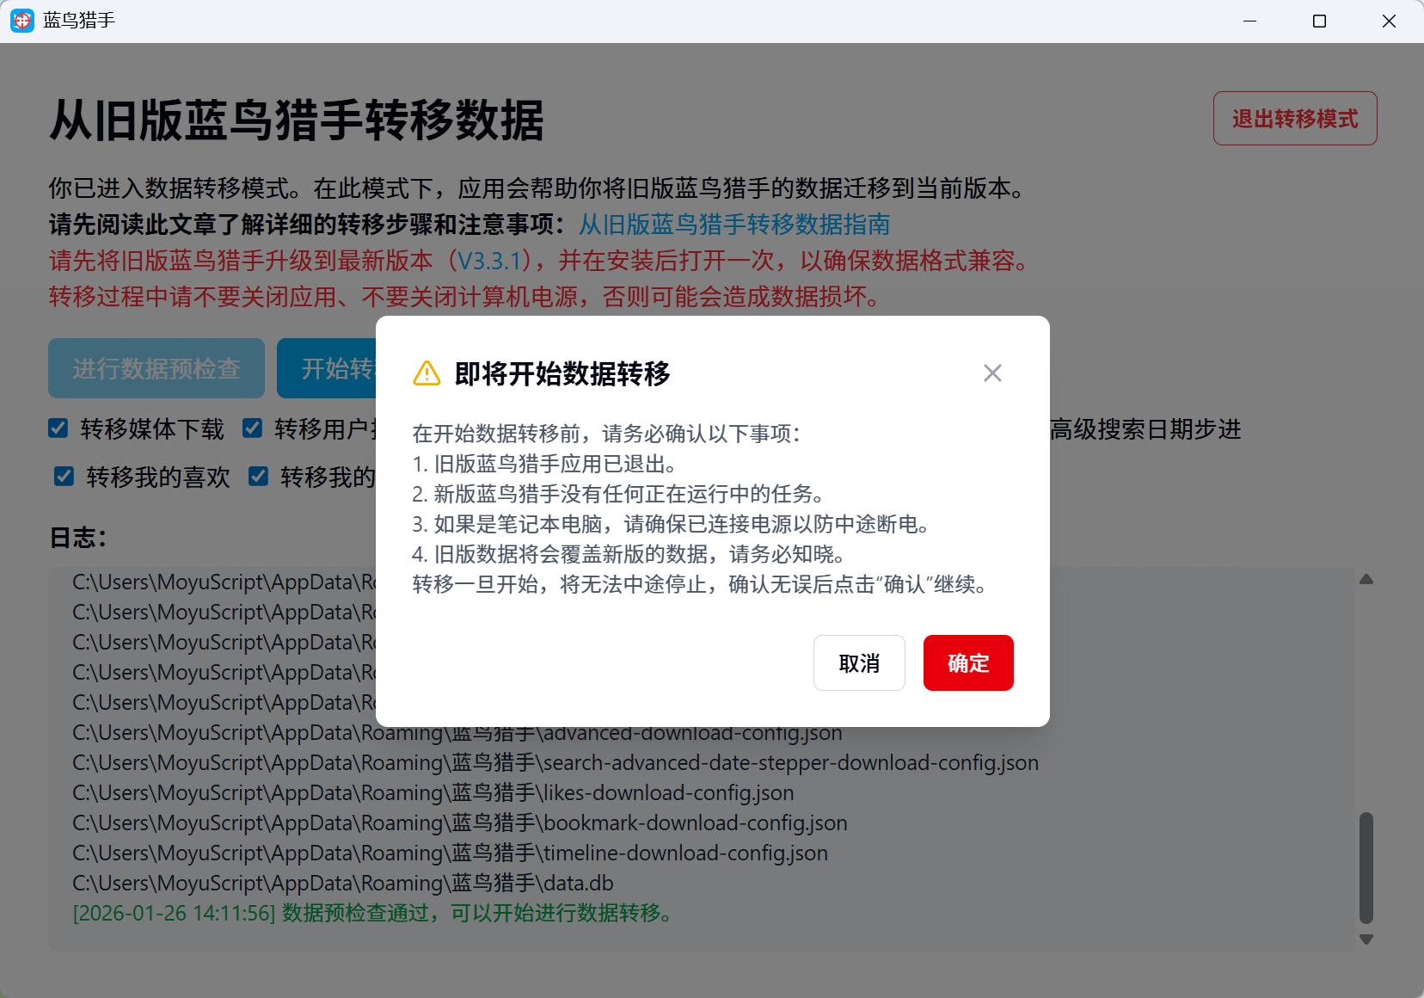1424x998 pixels.
Task: Click the 取消 cancel button
Action: (x=858, y=662)
